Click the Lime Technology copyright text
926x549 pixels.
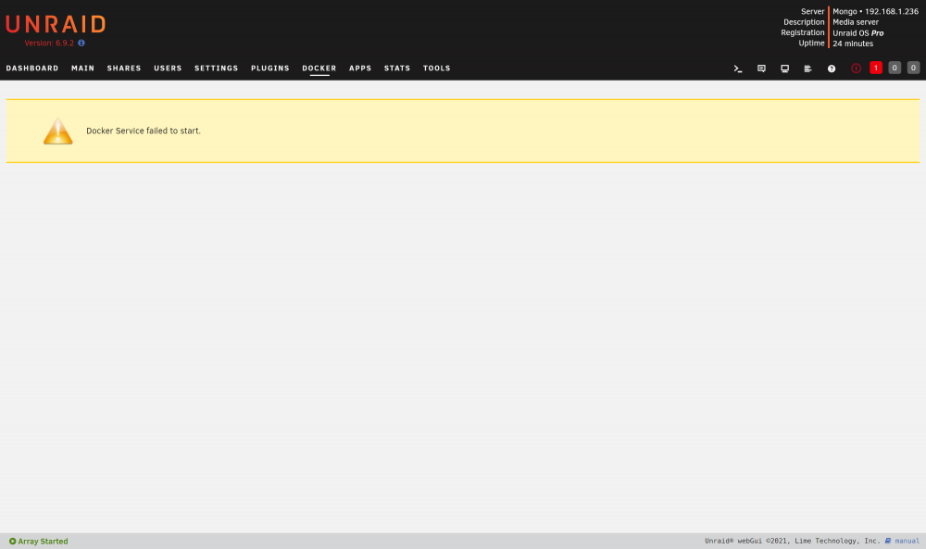click(x=793, y=541)
